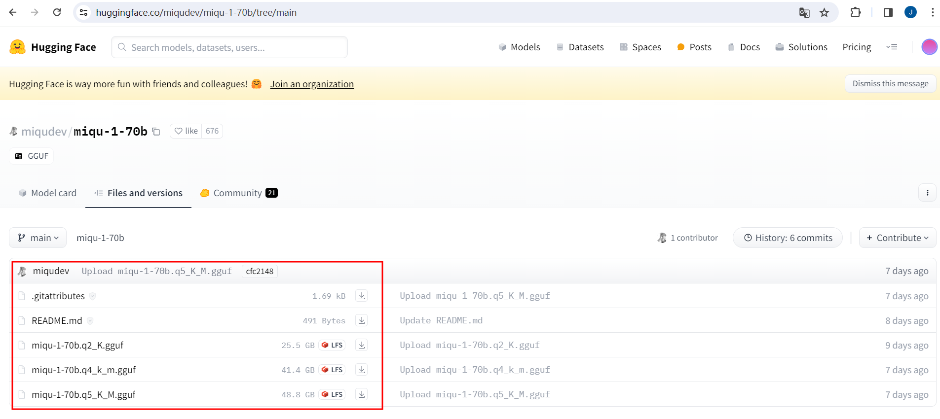
Task: Open the Solutions menu
Action: [801, 47]
